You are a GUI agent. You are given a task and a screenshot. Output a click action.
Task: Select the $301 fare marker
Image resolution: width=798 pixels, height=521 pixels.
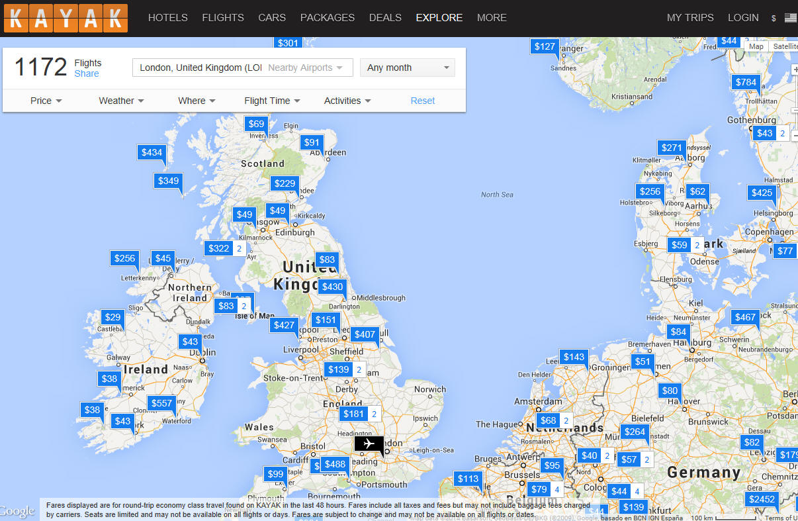click(x=288, y=43)
